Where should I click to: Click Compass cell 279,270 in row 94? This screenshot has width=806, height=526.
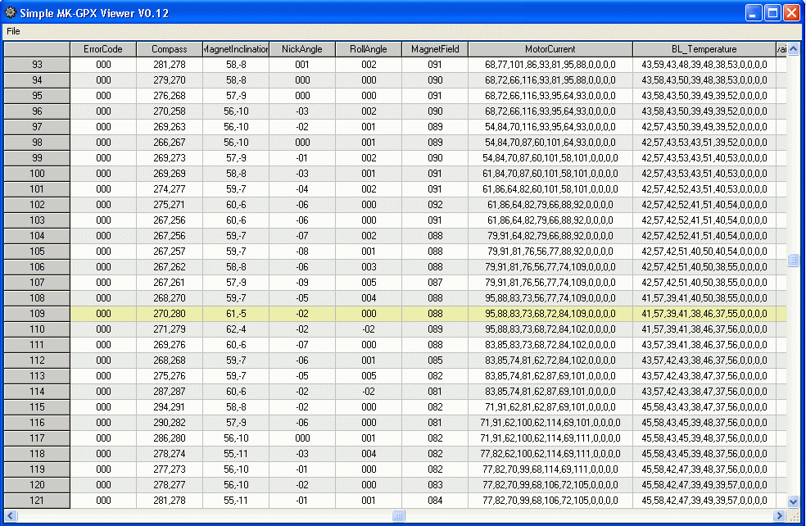tap(170, 80)
